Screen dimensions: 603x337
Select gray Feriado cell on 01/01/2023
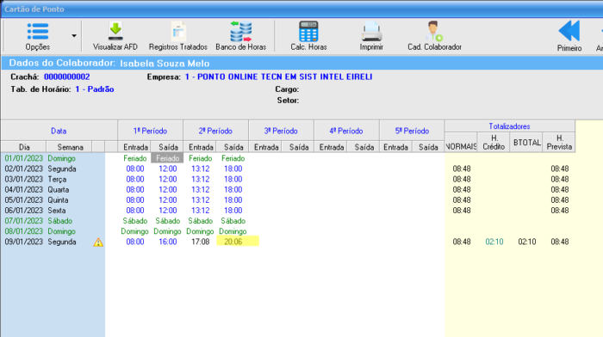(x=167, y=158)
